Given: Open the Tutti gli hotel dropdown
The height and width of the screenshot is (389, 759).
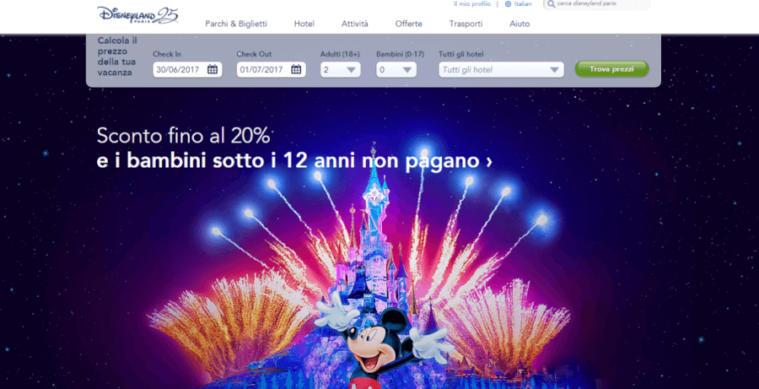Looking at the screenshot, I should 501,70.
